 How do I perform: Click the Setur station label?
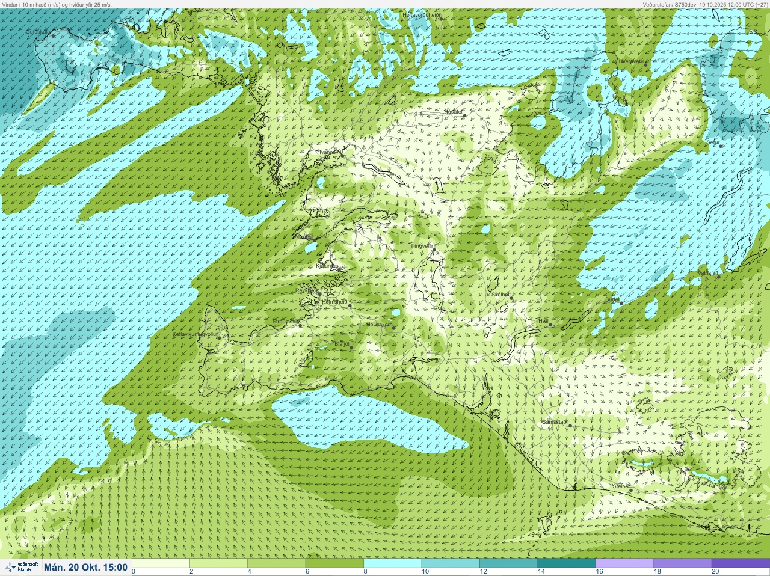click(x=713, y=142)
